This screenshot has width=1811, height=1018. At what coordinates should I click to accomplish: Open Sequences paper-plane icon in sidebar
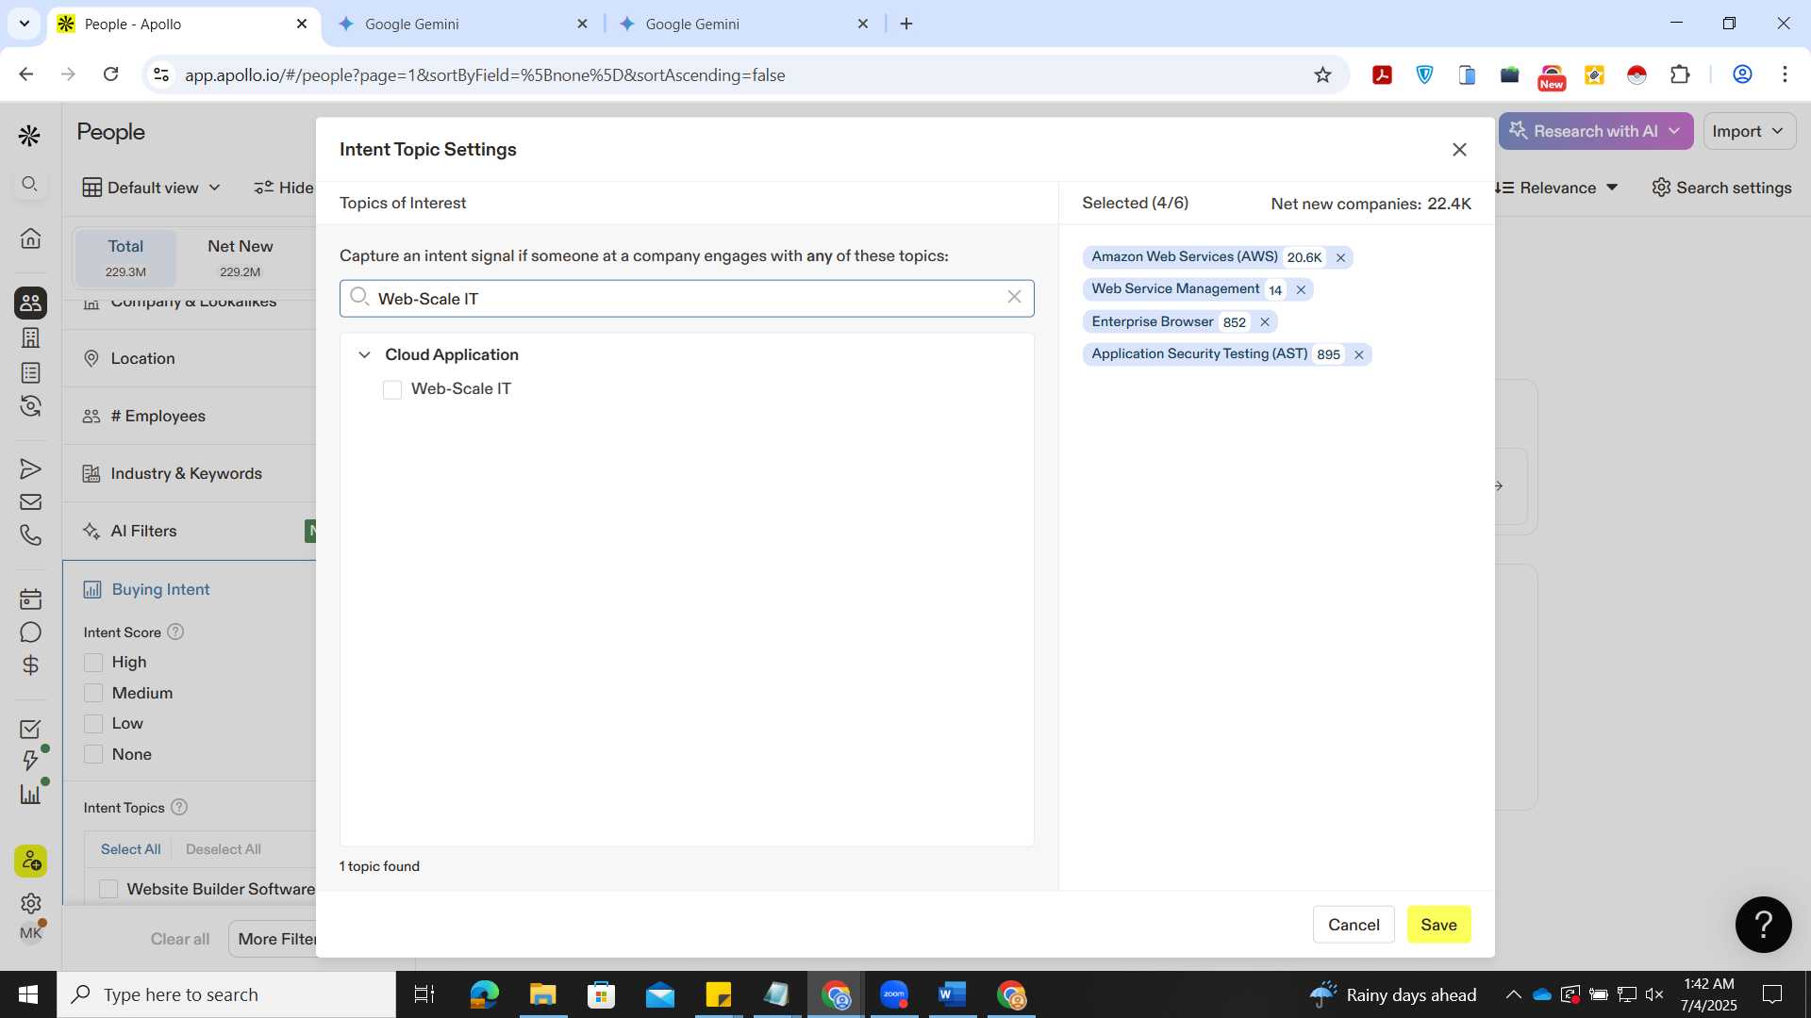(30, 468)
